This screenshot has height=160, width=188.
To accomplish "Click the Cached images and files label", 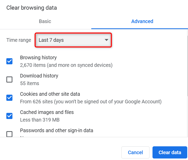I will pos(47,112).
